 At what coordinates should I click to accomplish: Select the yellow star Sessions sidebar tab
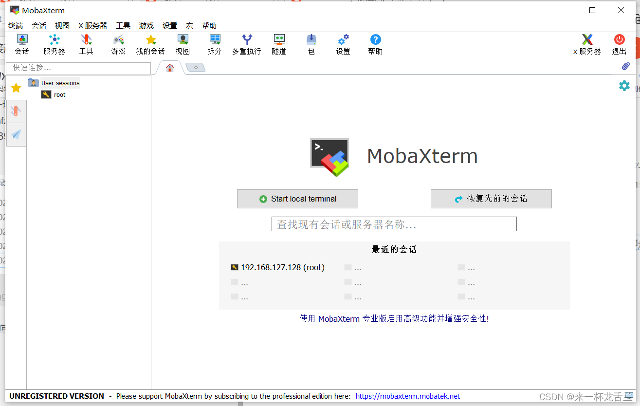point(16,88)
